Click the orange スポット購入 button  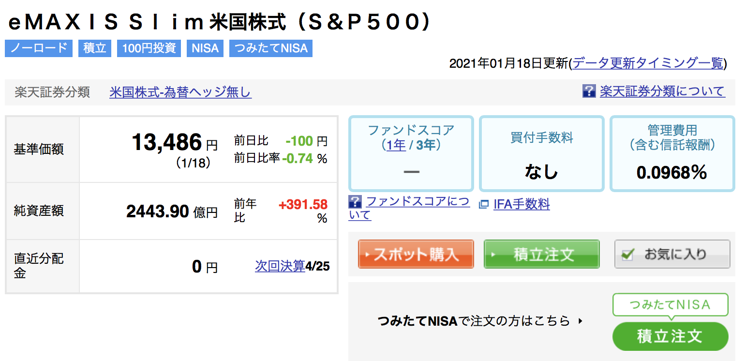[x=416, y=254]
